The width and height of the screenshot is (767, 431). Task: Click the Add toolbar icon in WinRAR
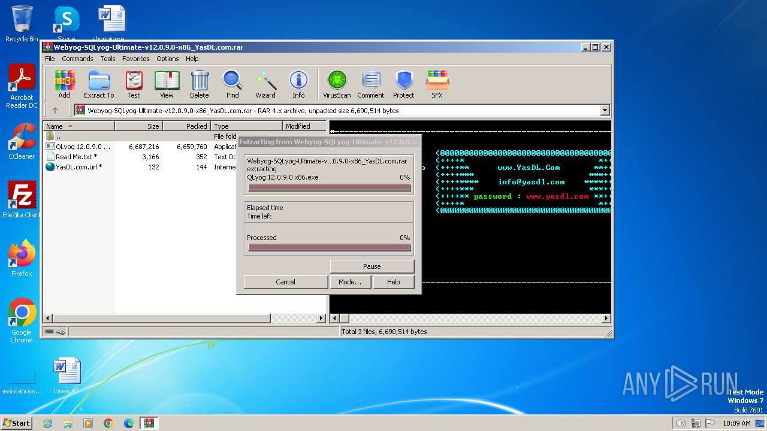tap(64, 84)
